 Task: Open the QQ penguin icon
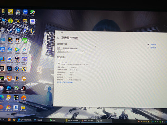[x=17, y=41]
